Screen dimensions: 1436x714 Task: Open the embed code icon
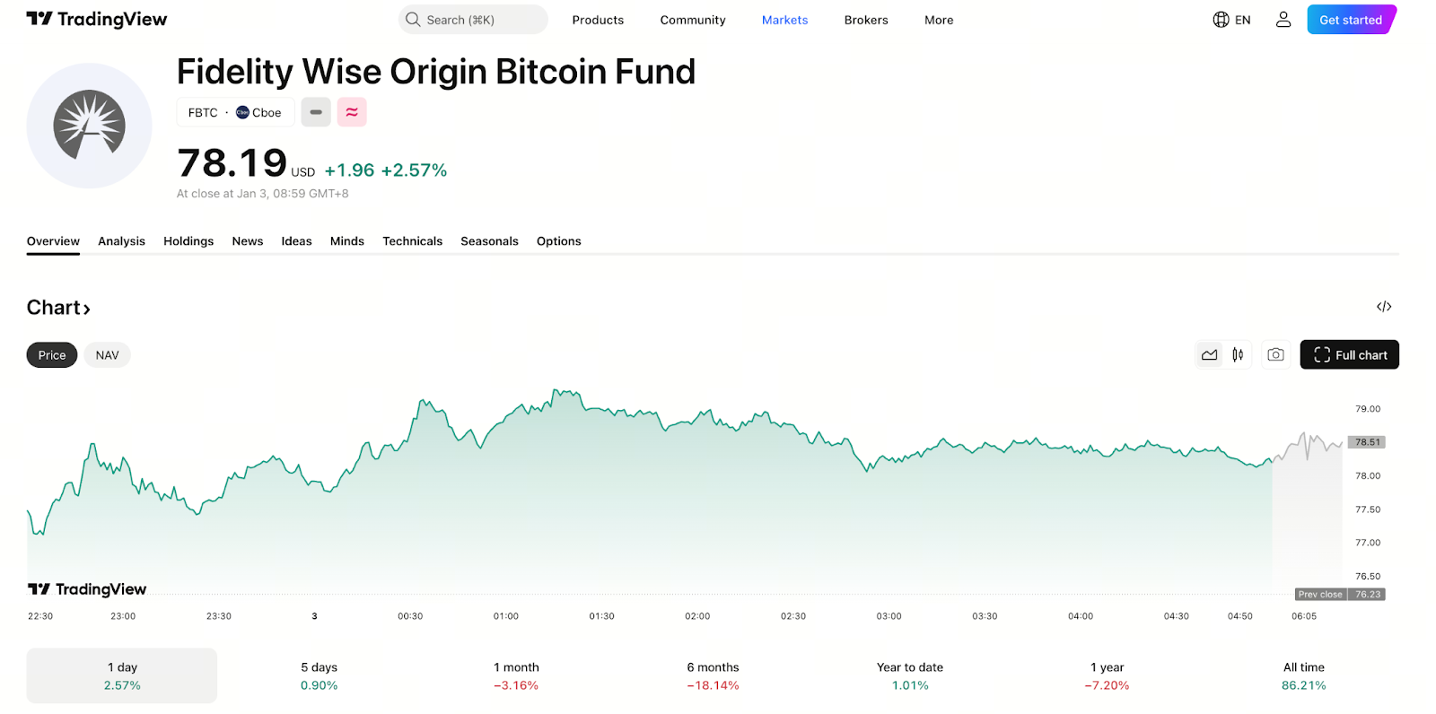[x=1384, y=307]
